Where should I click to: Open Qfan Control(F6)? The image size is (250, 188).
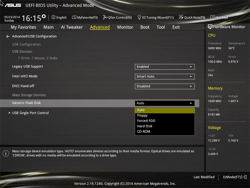click(117, 17)
